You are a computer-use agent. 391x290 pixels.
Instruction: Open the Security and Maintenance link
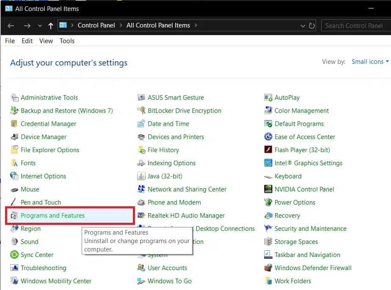(x=311, y=228)
